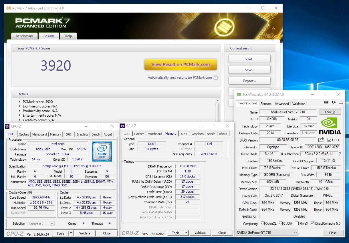349x243 pixels.
Task: Expand the Lightweight score detail row
Action: (20, 106)
